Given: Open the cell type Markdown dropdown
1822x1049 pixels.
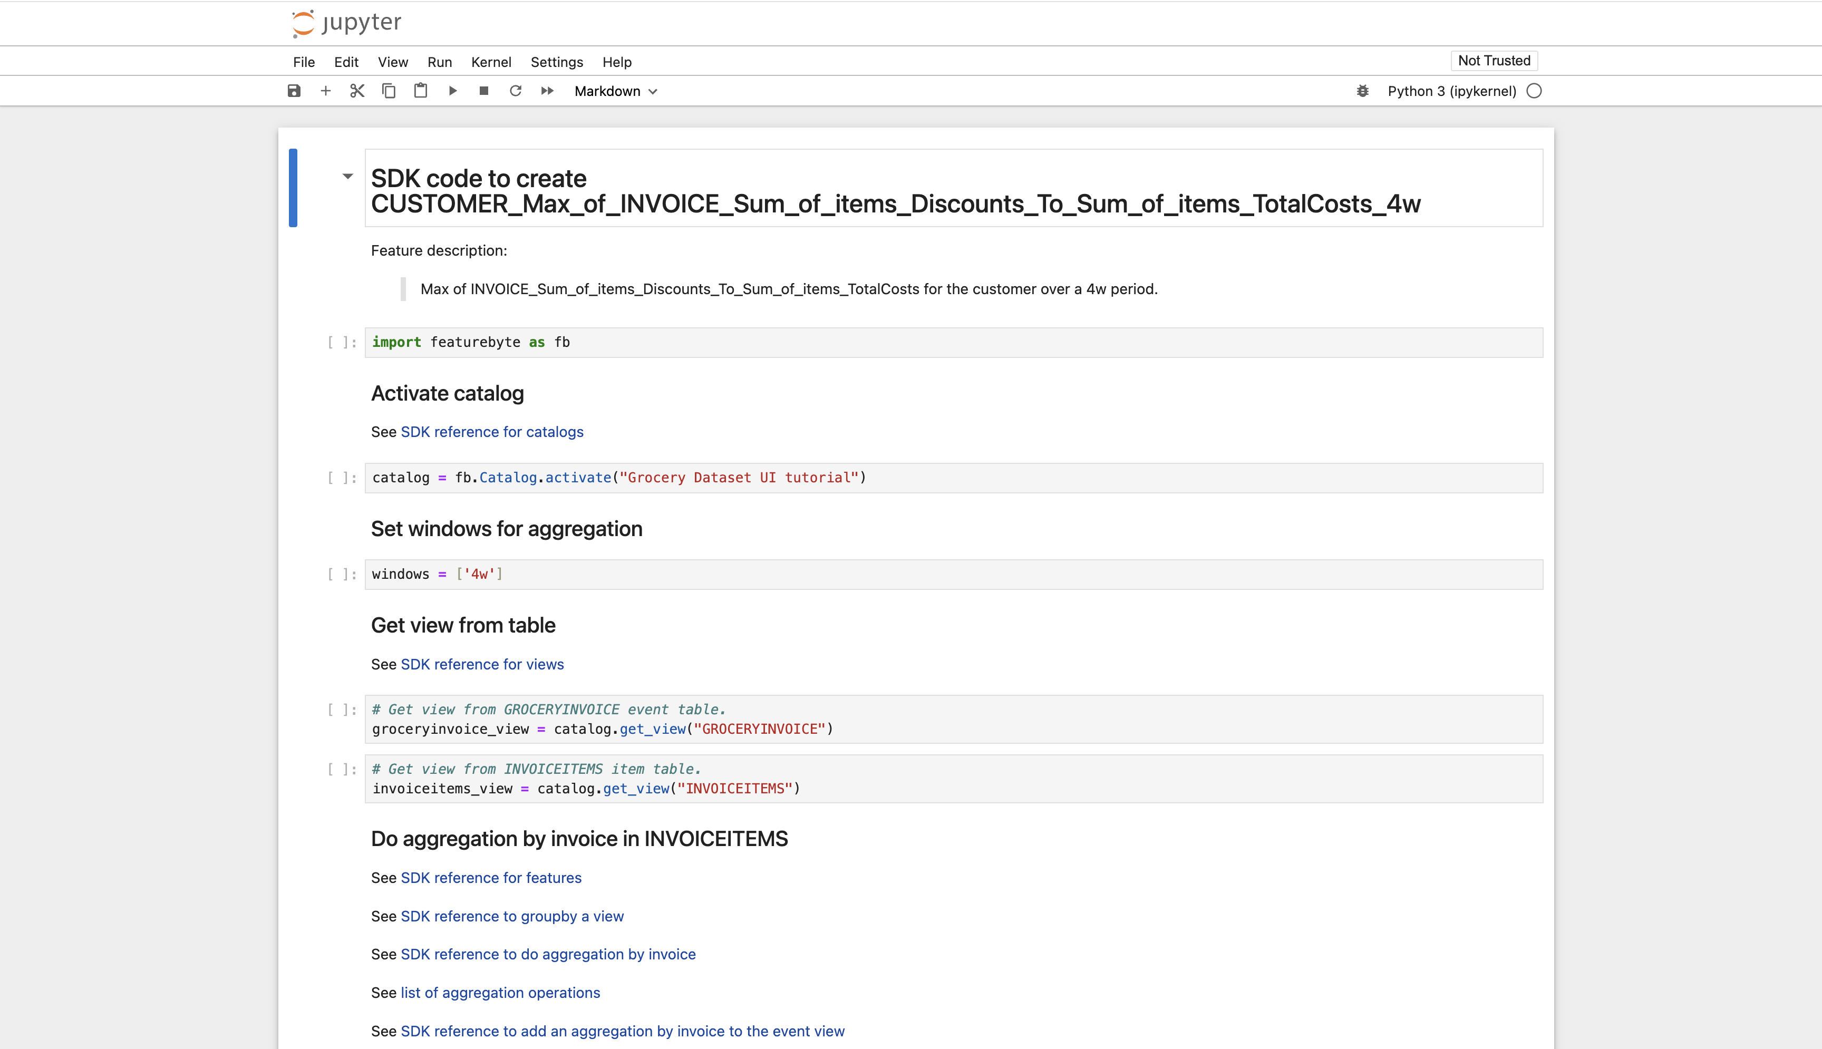Looking at the screenshot, I should (x=616, y=91).
